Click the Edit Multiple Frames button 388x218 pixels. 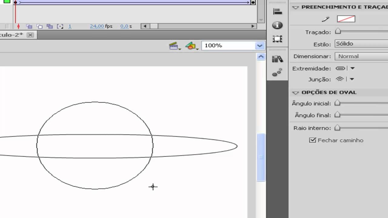tap(50, 26)
